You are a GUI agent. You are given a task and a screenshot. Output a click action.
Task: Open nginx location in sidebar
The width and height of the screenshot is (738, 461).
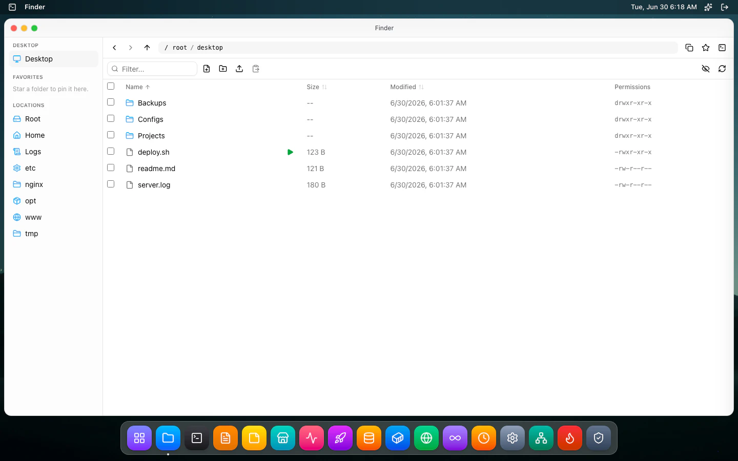(x=53, y=184)
